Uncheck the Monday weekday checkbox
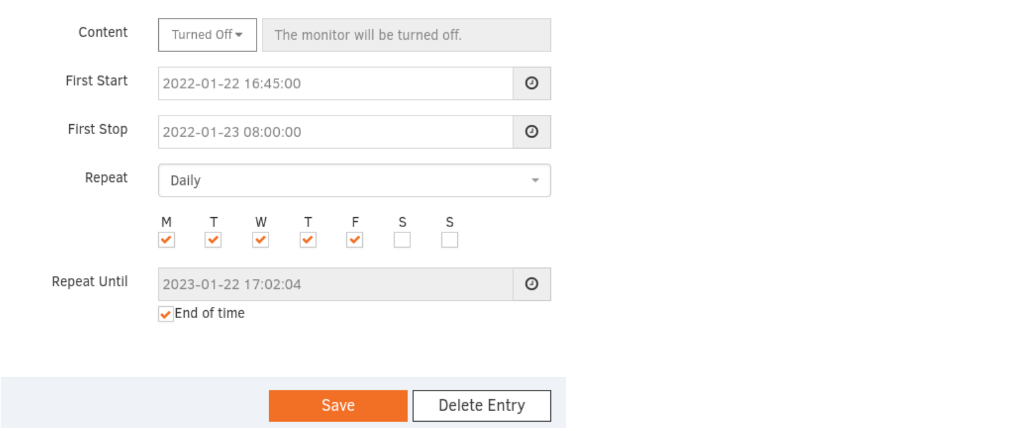This screenshot has width=1022, height=431. pos(166,240)
